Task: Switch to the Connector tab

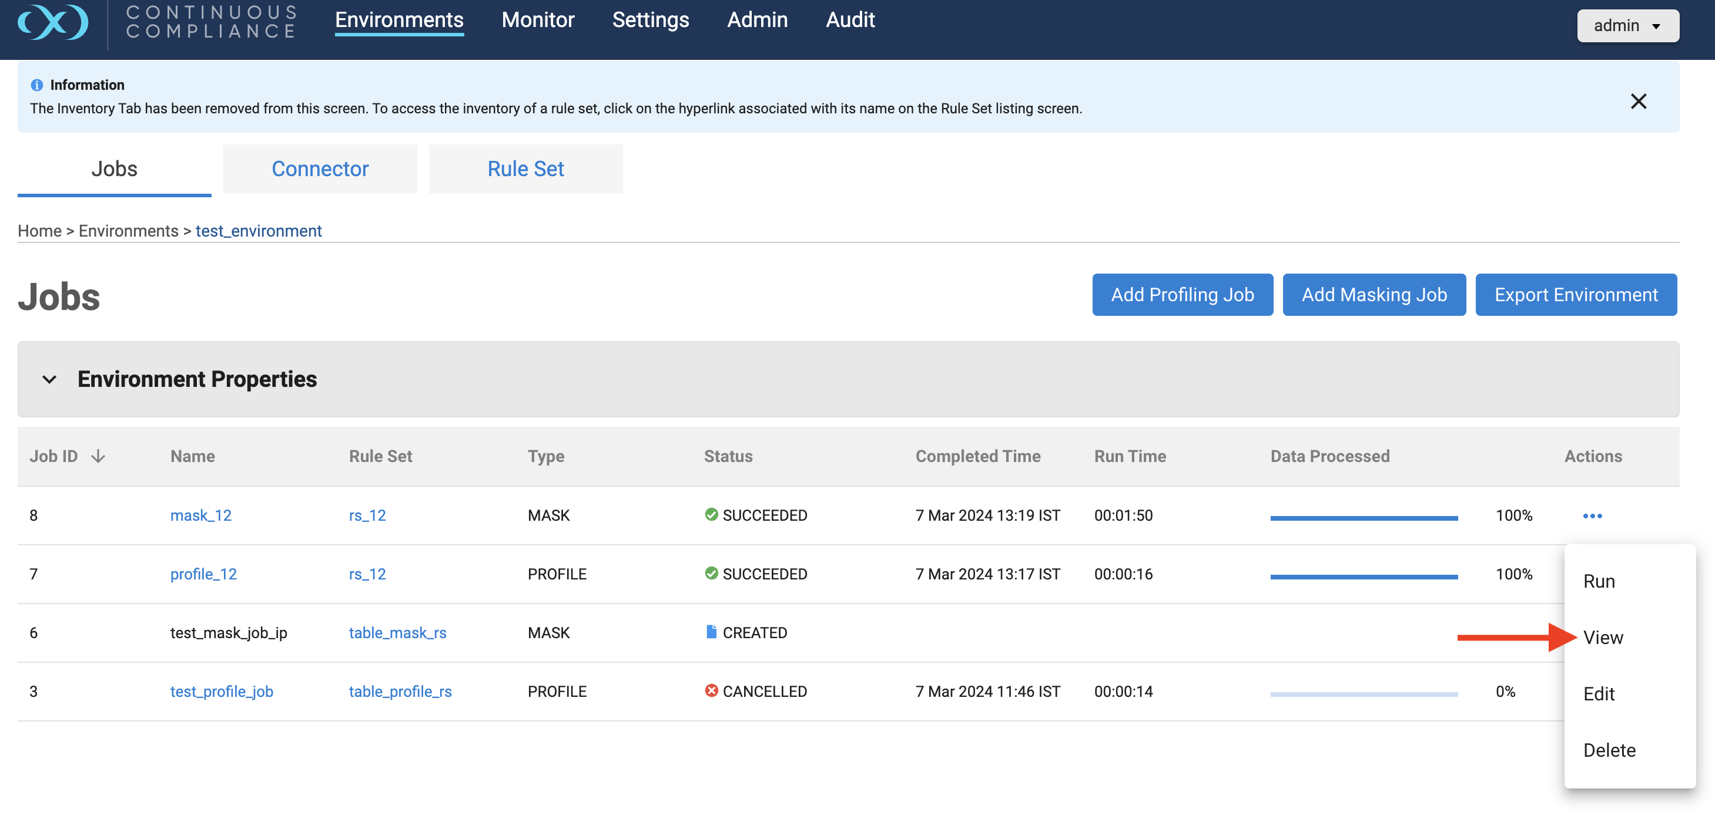Action: click(320, 169)
